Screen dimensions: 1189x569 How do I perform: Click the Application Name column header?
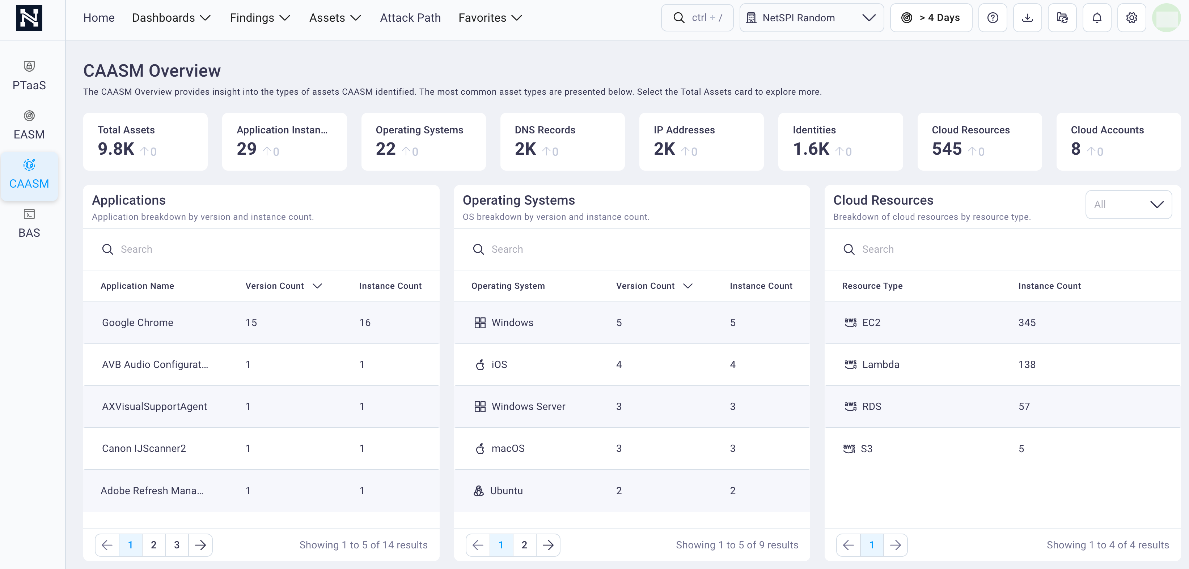(x=137, y=286)
